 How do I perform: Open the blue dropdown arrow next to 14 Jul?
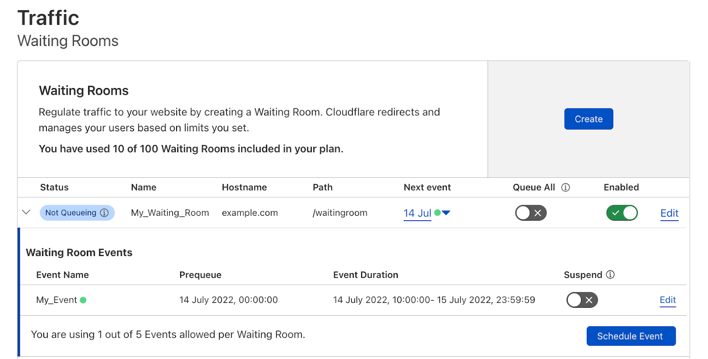(x=446, y=213)
